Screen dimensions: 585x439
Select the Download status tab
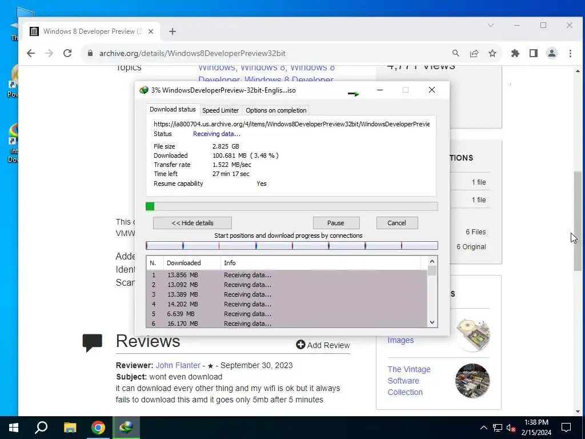pos(173,109)
